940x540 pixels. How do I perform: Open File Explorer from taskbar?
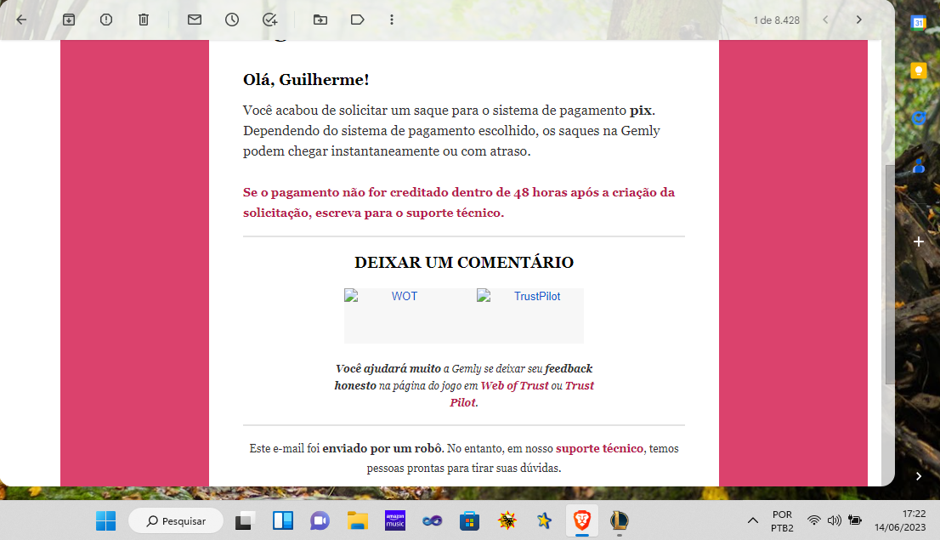pos(357,520)
